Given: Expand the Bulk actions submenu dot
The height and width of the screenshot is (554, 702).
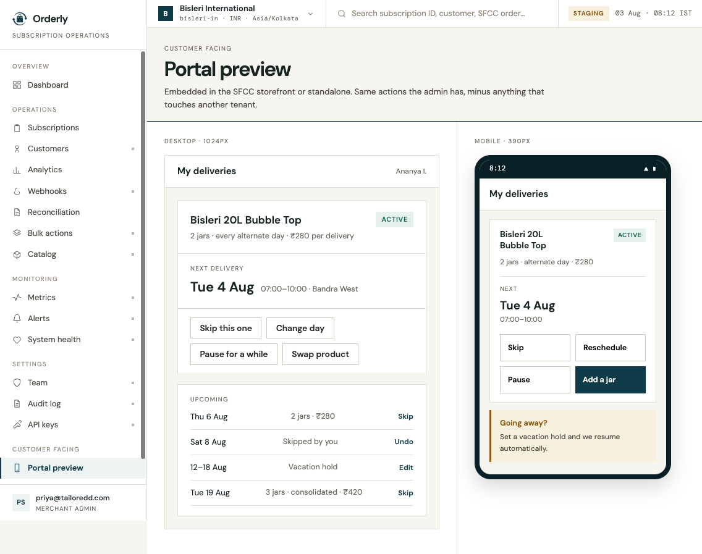Looking at the screenshot, I should [133, 233].
